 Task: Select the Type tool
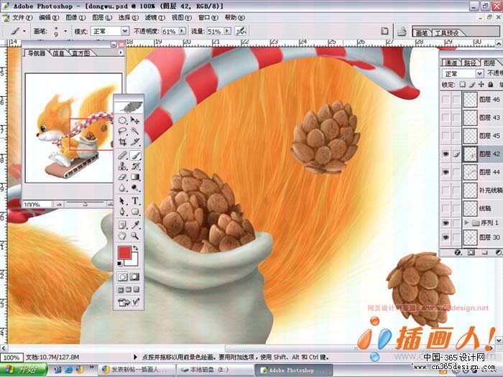point(135,201)
